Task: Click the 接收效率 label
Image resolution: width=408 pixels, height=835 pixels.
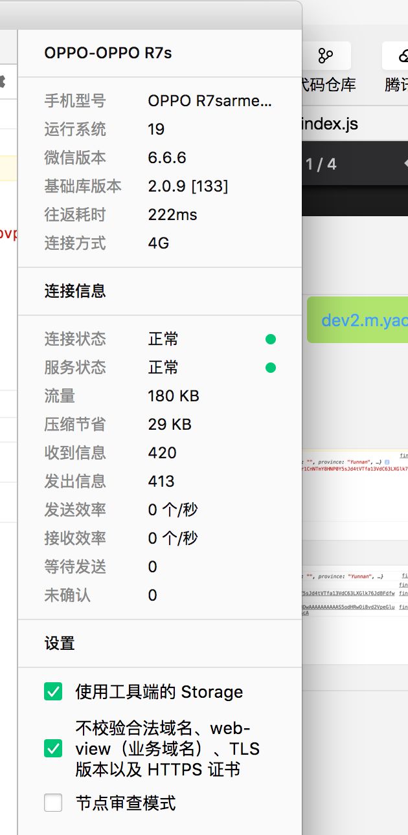Action: [x=75, y=539]
